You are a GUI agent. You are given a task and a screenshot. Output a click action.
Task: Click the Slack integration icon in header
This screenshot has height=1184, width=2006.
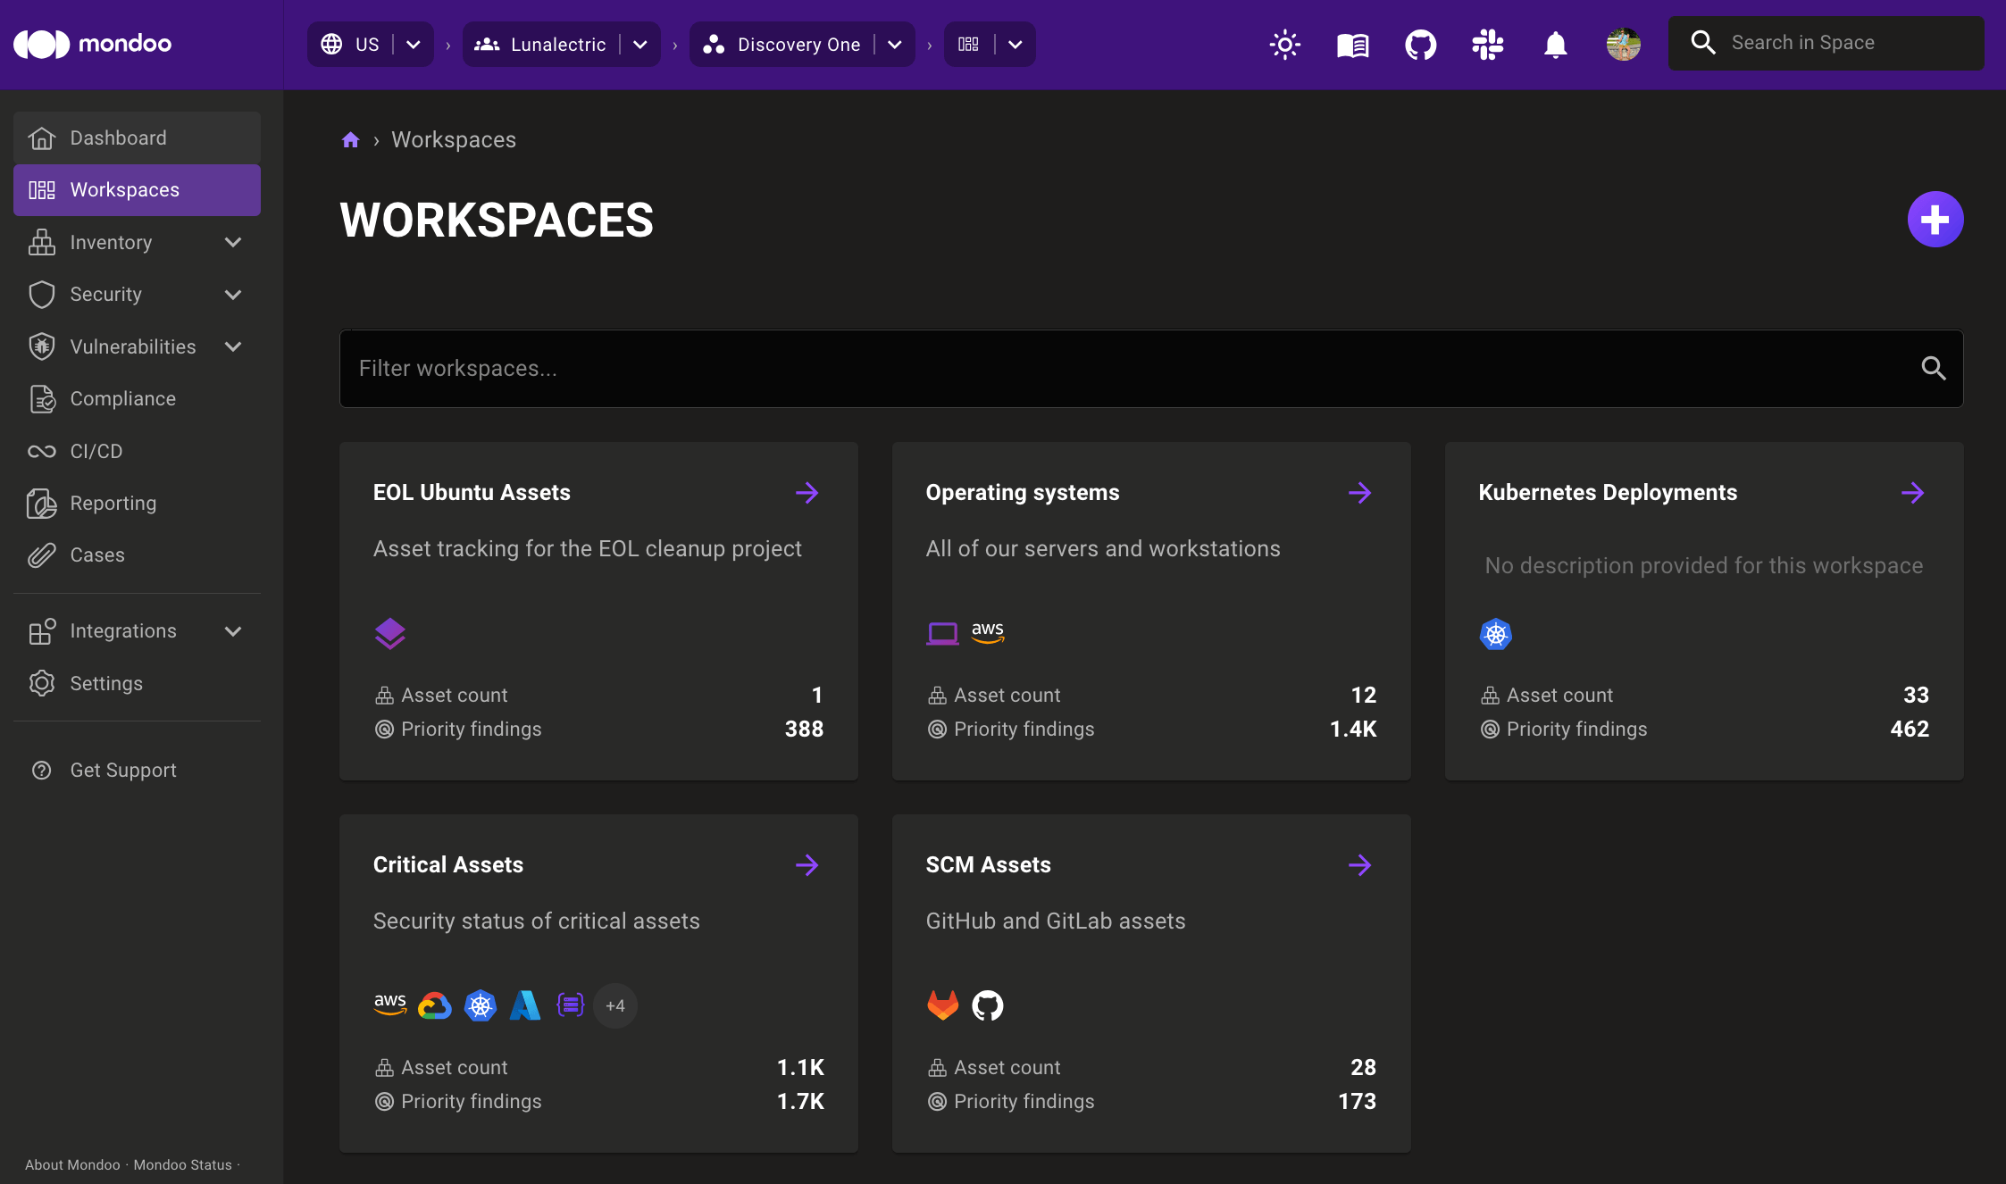[x=1487, y=44]
